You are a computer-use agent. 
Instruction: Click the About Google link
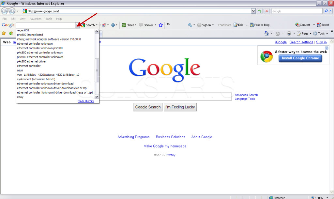pos(202,137)
